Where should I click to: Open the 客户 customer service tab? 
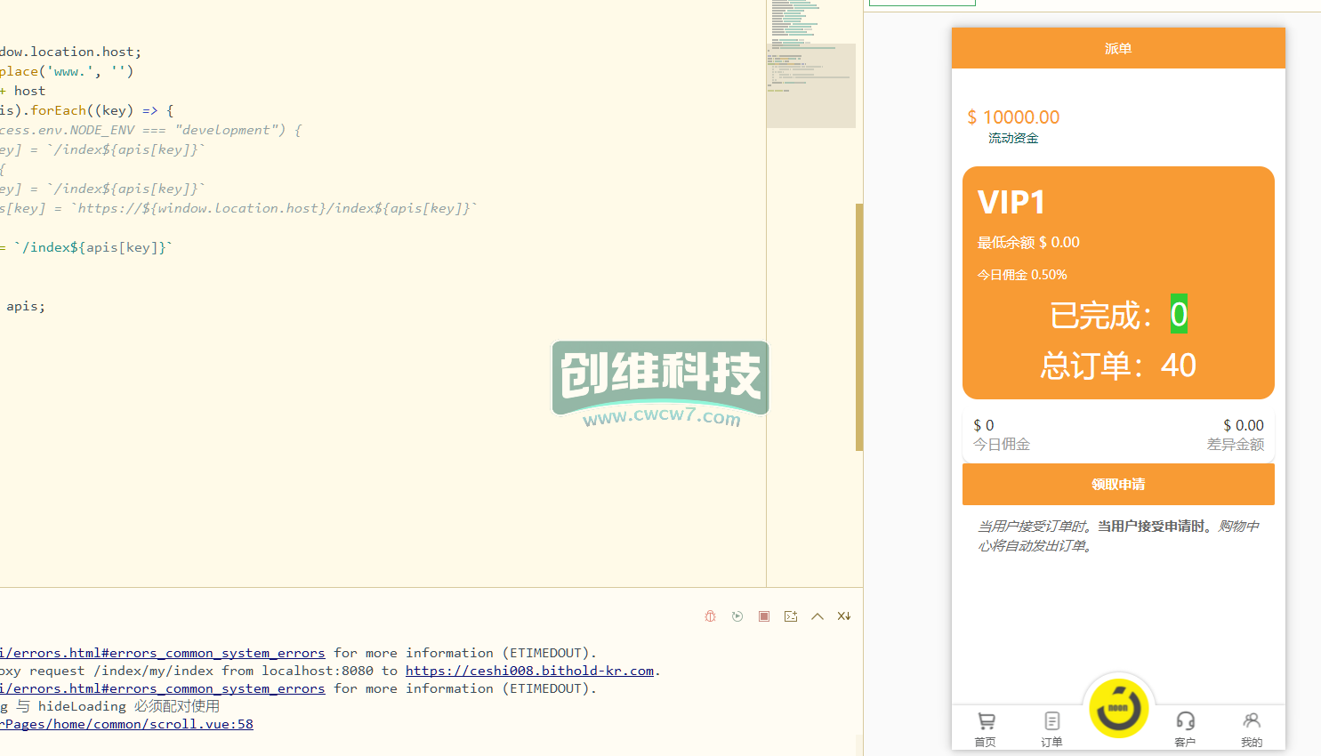1185,729
